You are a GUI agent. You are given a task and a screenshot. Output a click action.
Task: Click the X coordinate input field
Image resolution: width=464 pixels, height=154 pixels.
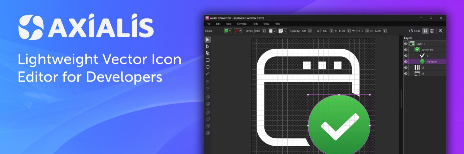coord(326,31)
